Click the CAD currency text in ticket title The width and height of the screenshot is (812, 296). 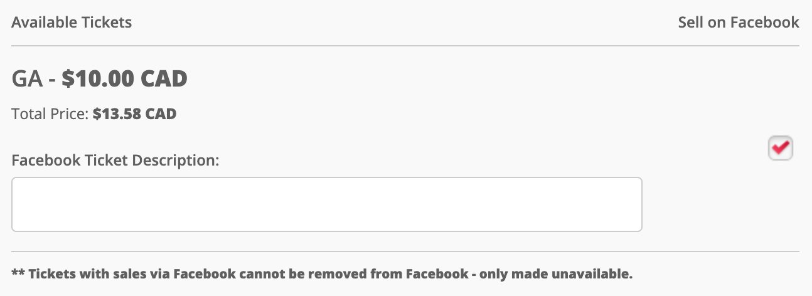164,79
